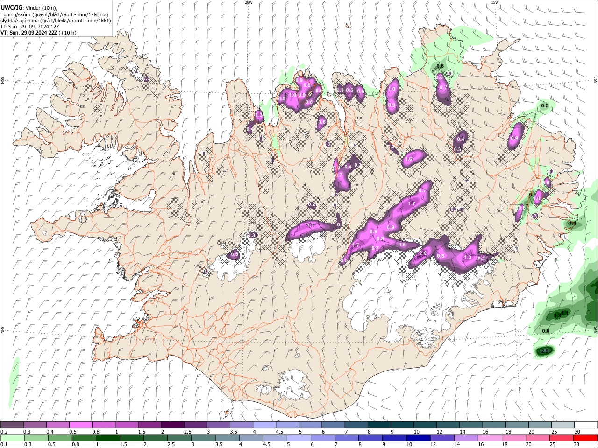The image size is (598, 448).
Task: Click the '4.5' label in the upper legend row
Action: (x=279, y=432)
